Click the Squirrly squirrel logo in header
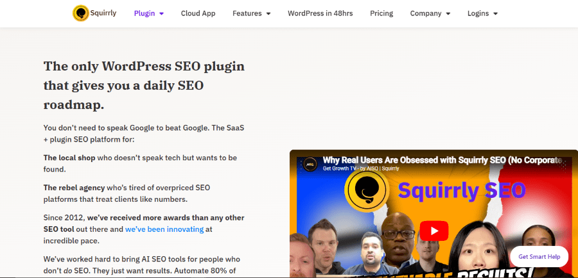The image size is (578, 278). click(81, 13)
